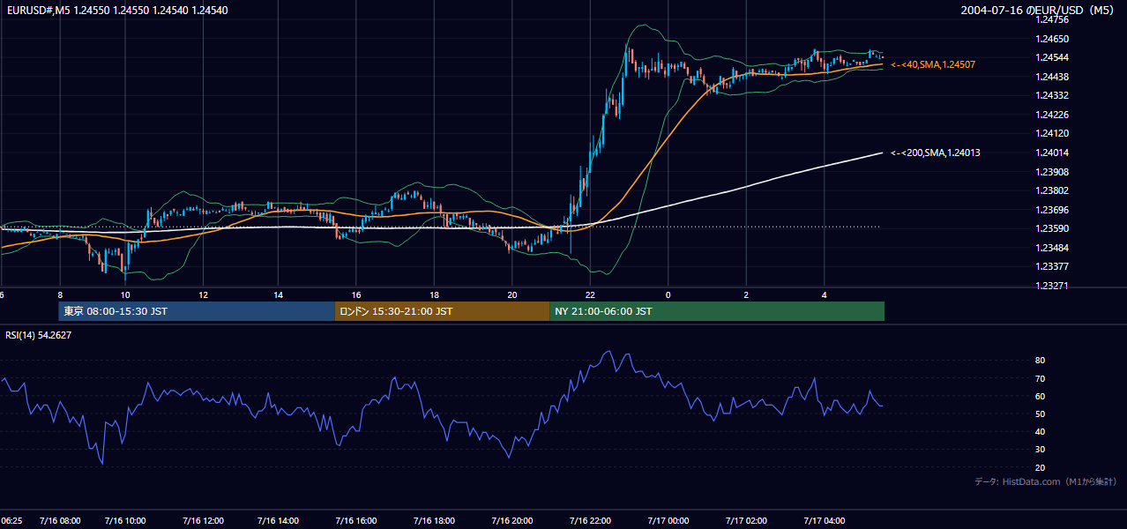Click RSI axis level 70

click(1040, 378)
